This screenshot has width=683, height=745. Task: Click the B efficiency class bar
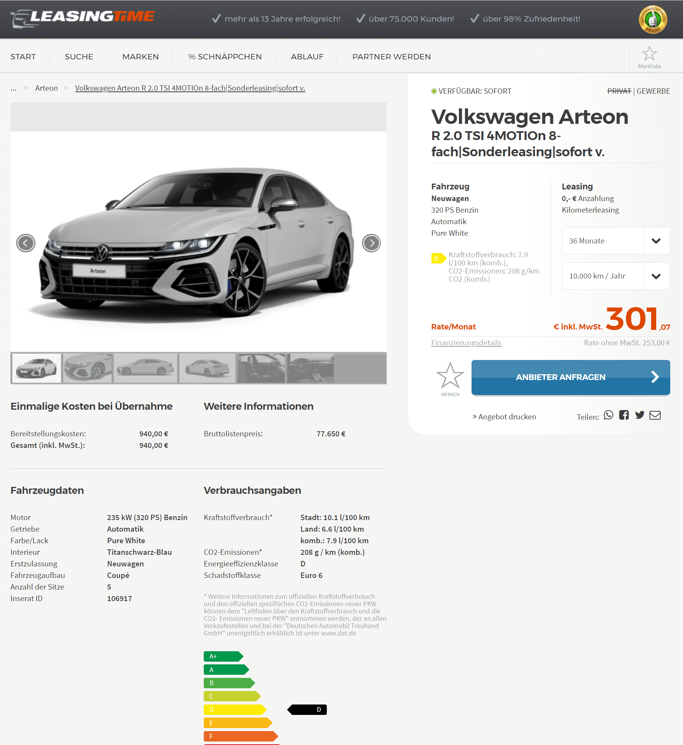229,683
